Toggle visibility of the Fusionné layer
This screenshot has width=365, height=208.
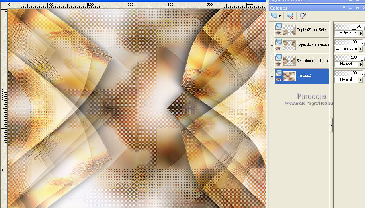click(278, 80)
